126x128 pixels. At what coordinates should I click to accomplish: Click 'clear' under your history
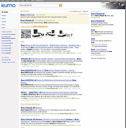click(x=9, y=62)
